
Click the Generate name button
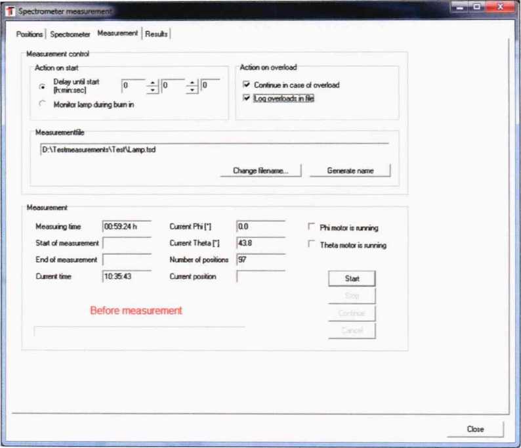pos(350,171)
